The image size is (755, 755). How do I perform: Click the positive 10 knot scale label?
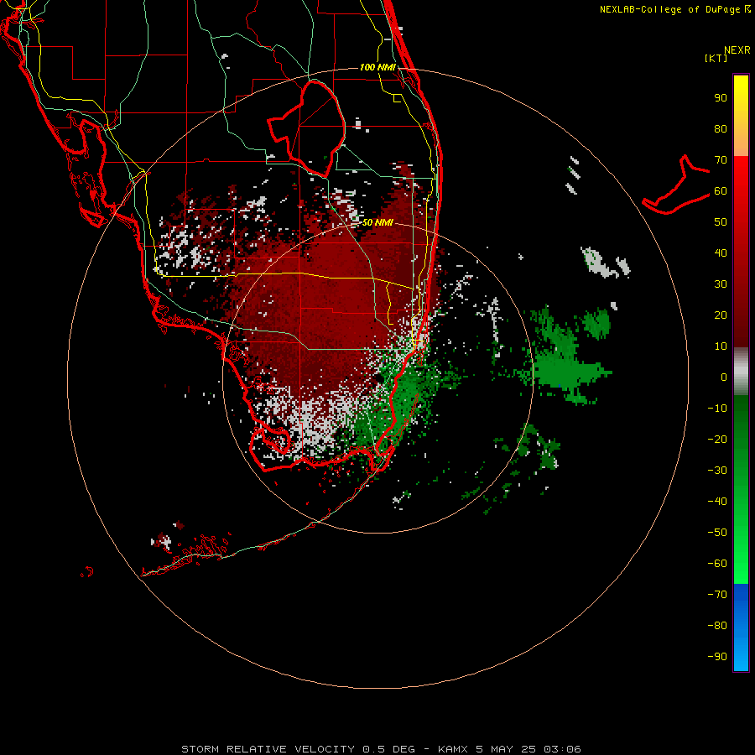click(721, 346)
